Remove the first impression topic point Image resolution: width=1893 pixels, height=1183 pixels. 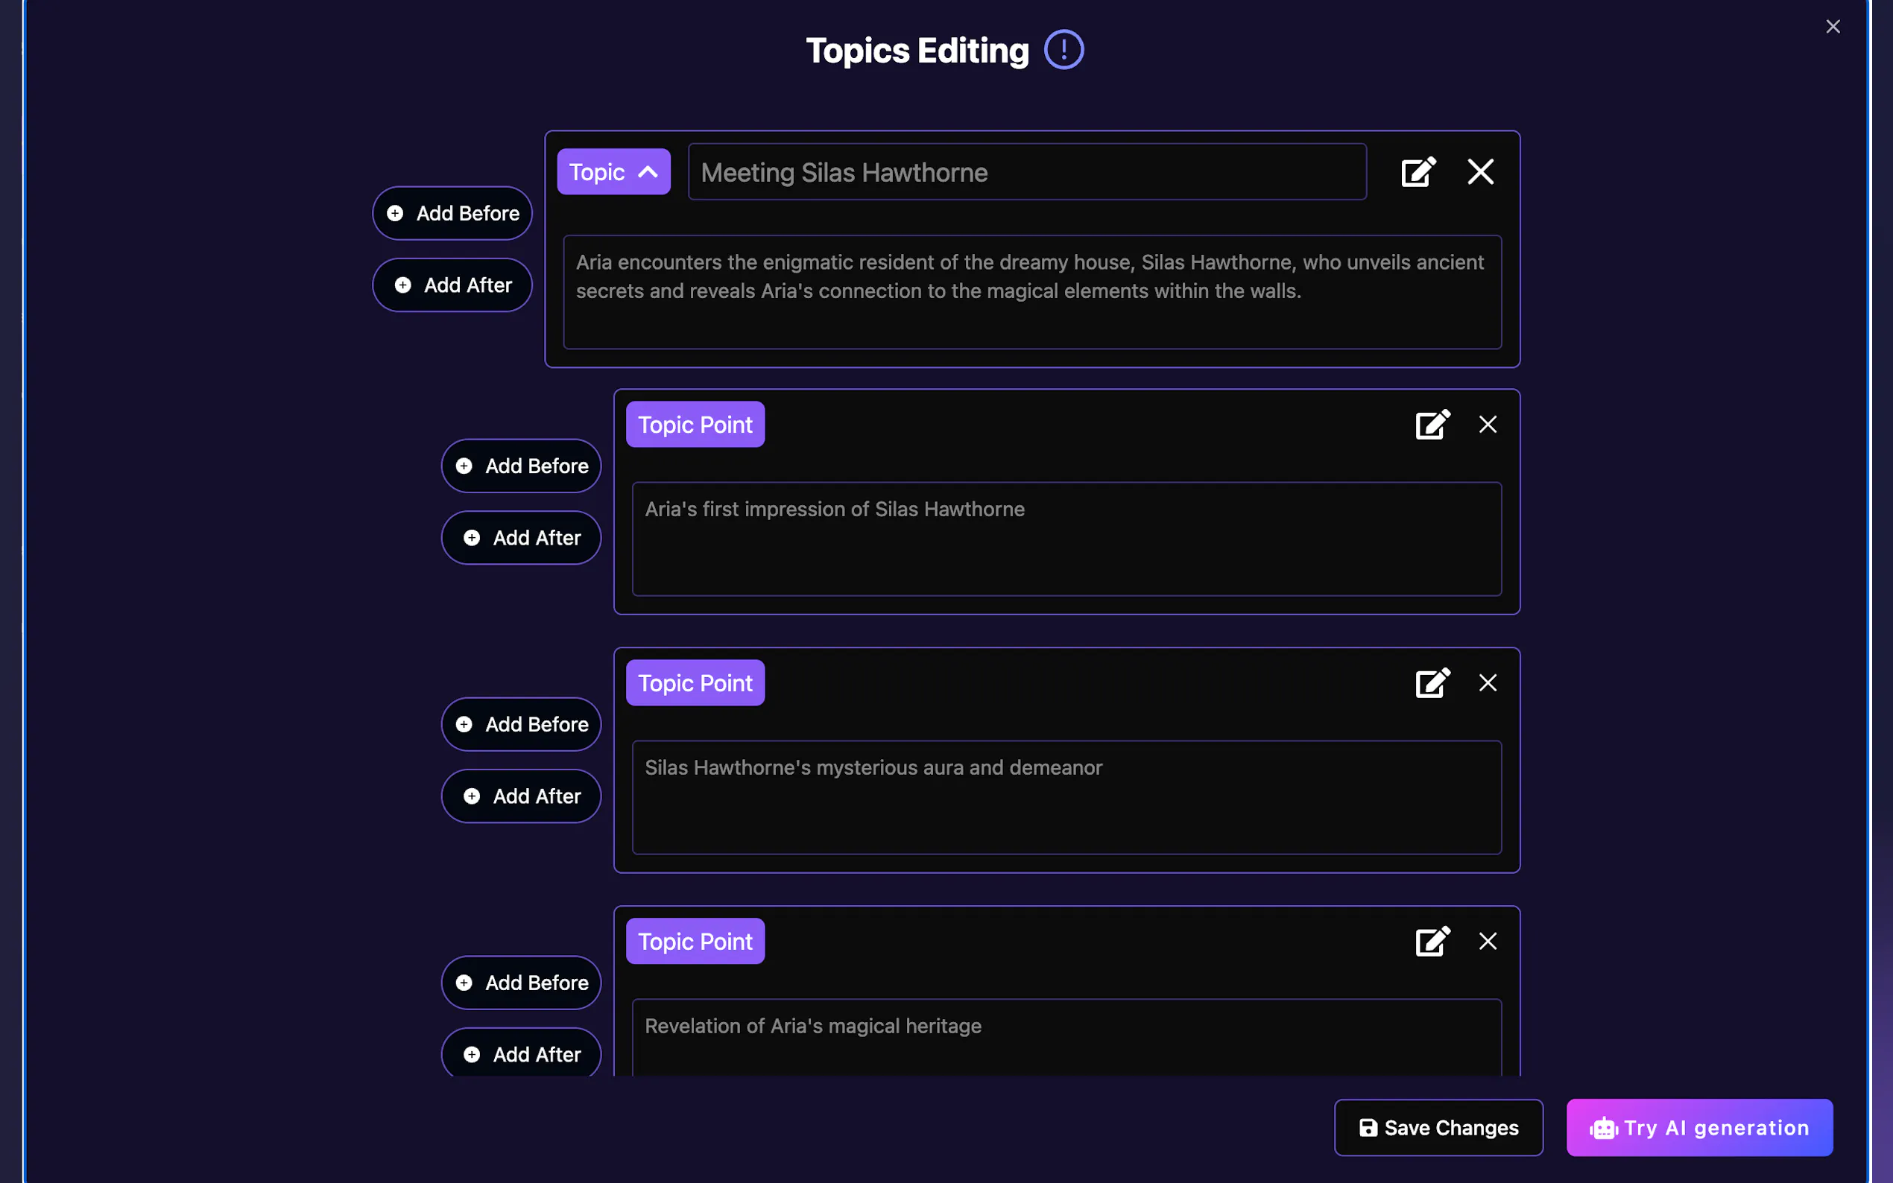[x=1487, y=425]
